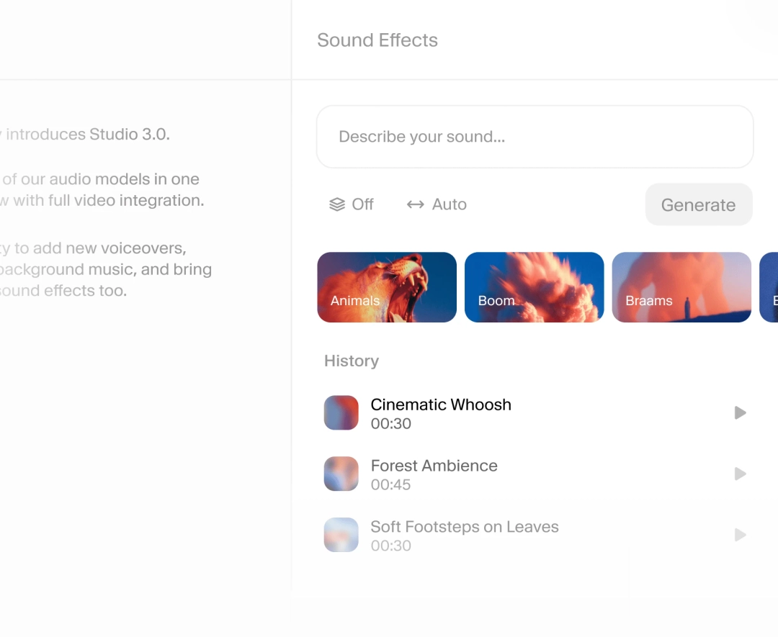
Task: Open the Animals sound category
Action: point(387,286)
